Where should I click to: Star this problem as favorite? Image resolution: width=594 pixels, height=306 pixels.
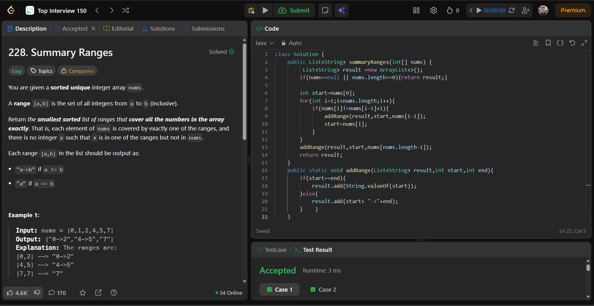[x=83, y=293]
